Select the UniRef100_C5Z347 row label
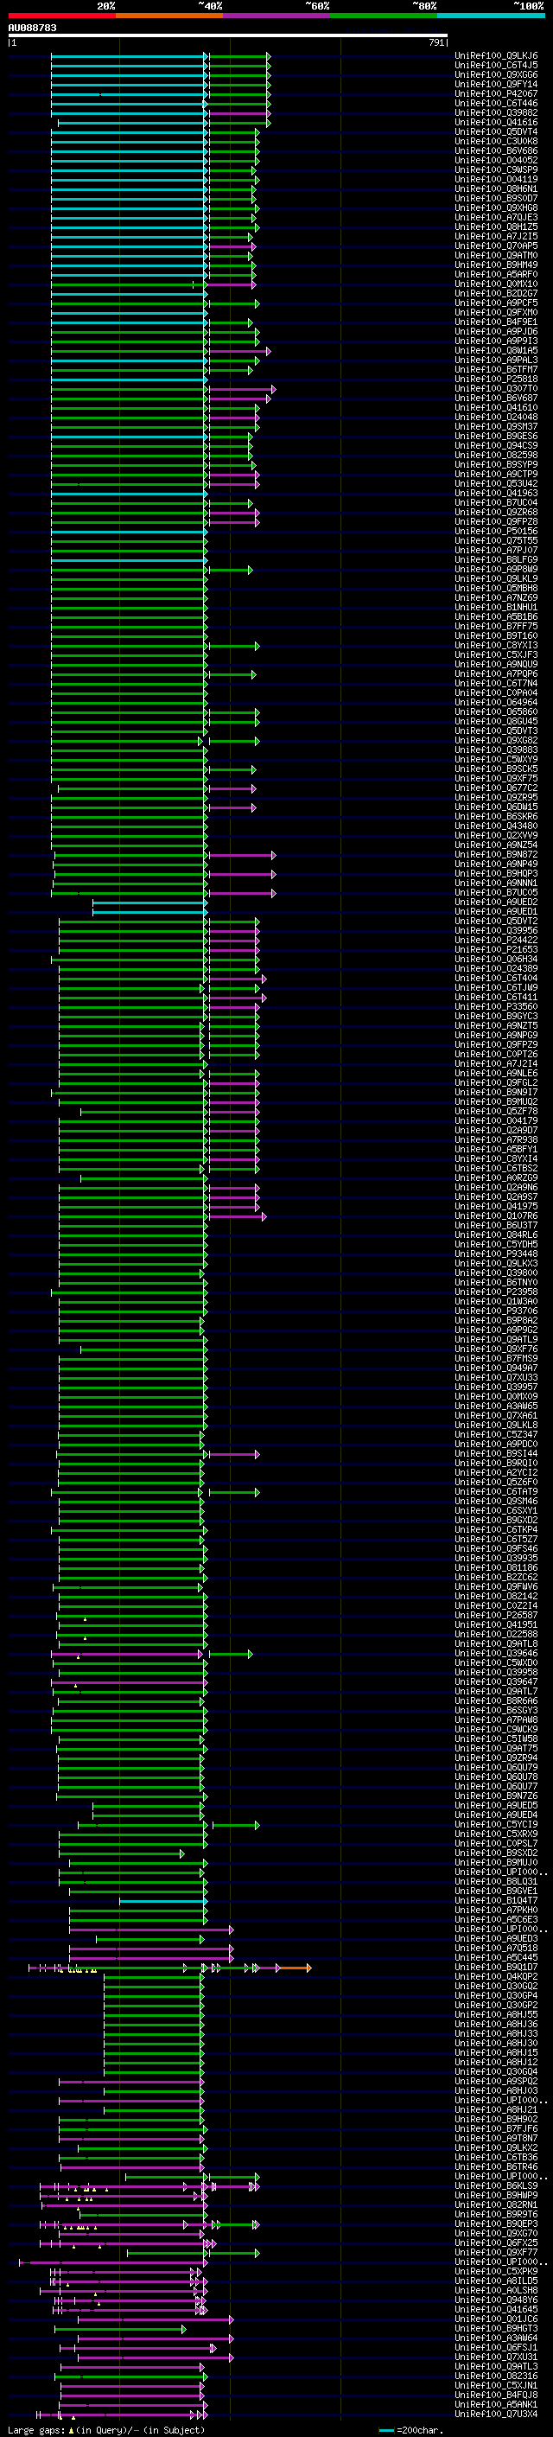Image resolution: width=553 pixels, height=2437 pixels. click(496, 1434)
